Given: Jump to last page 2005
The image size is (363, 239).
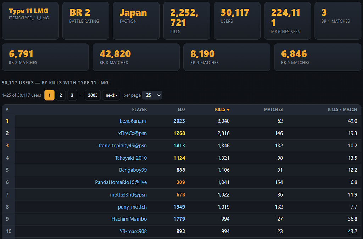Looking at the screenshot, I should tap(93, 95).
